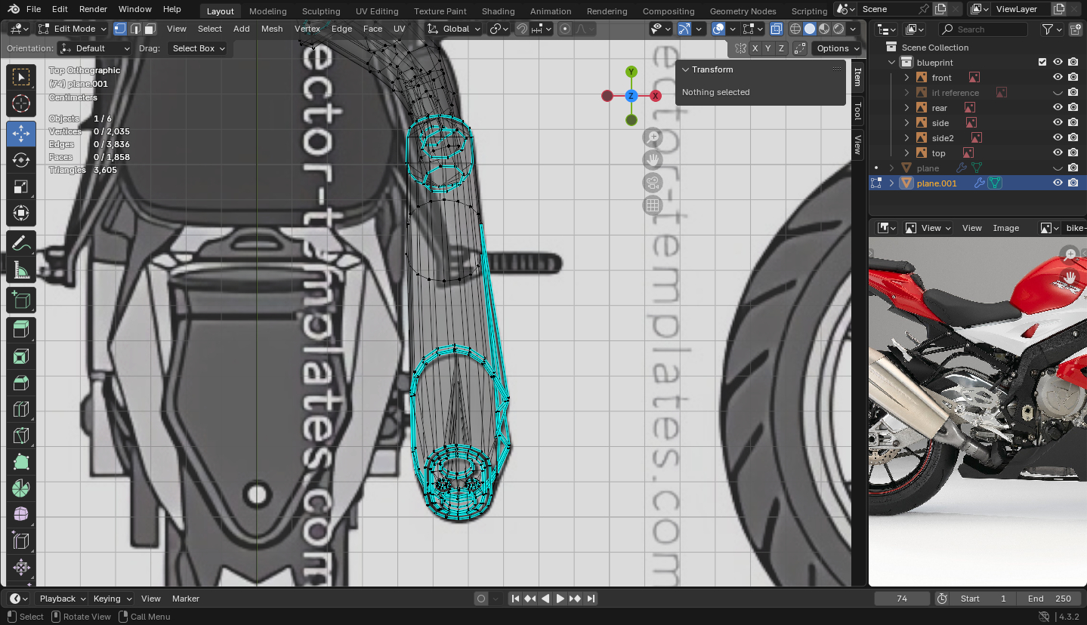Screen dimensions: 1087x625
Task: Toggle snapping magnet in viewport header
Action: pyautogui.click(x=522, y=29)
